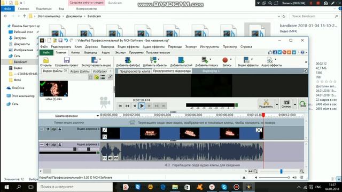Click 0:00:04.000 on the timeline ruler
Viewport: 342px width, 192px height.
click(x=162, y=115)
